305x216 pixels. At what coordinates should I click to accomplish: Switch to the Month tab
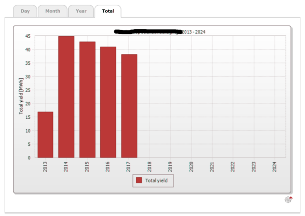[52, 11]
